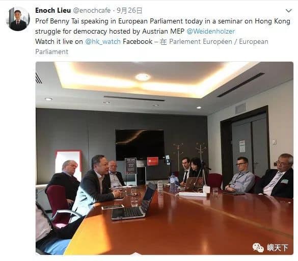Follow the @hk_watch mention link
Viewport: 298px width, 261px height.
tap(103, 41)
